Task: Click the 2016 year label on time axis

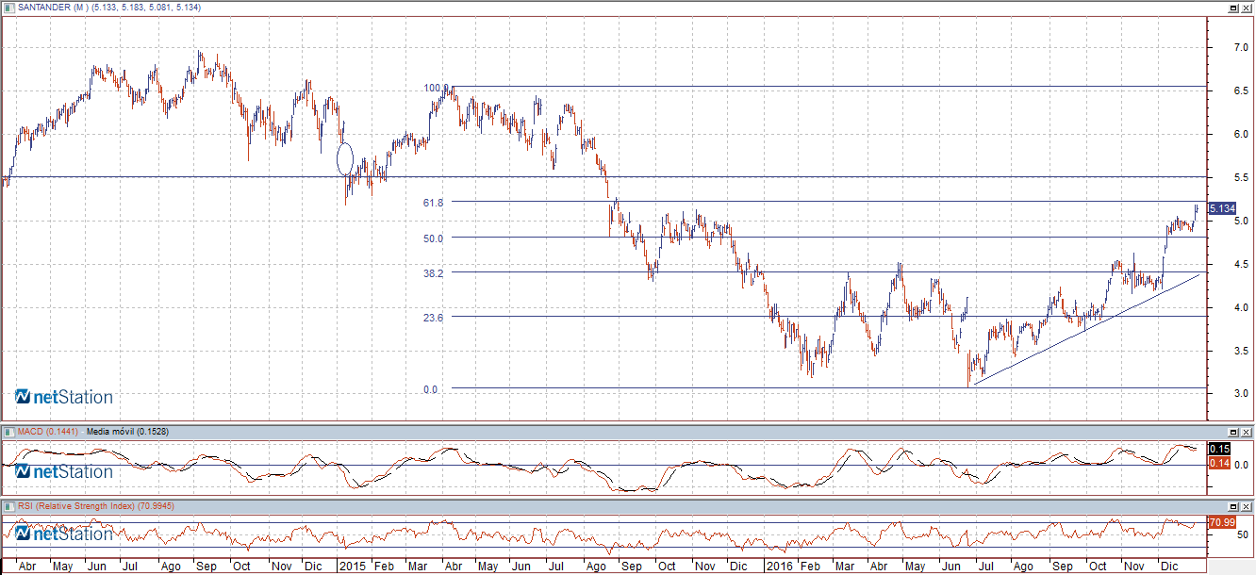Action: 779,567
